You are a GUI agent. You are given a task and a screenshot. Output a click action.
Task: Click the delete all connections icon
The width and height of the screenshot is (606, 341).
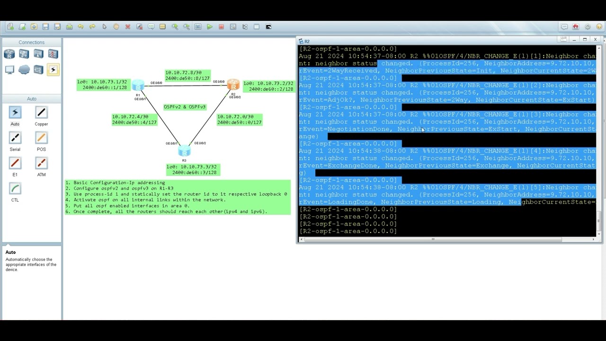139,27
